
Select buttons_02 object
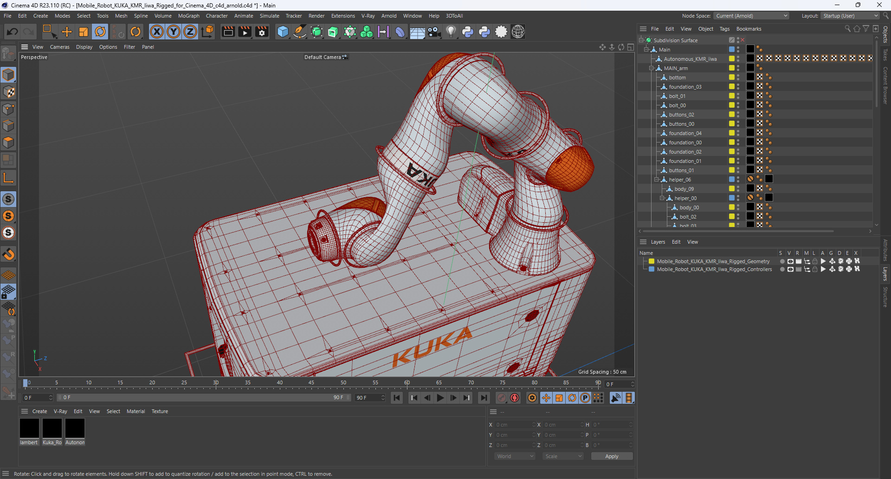pyautogui.click(x=681, y=115)
